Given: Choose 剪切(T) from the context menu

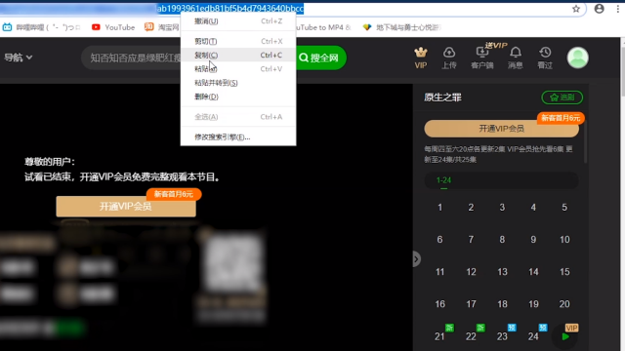Looking at the screenshot, I should [238, 41].
